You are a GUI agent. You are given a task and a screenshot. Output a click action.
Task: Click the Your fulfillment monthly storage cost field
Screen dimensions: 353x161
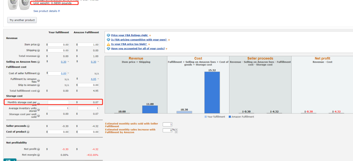(58, 102)
